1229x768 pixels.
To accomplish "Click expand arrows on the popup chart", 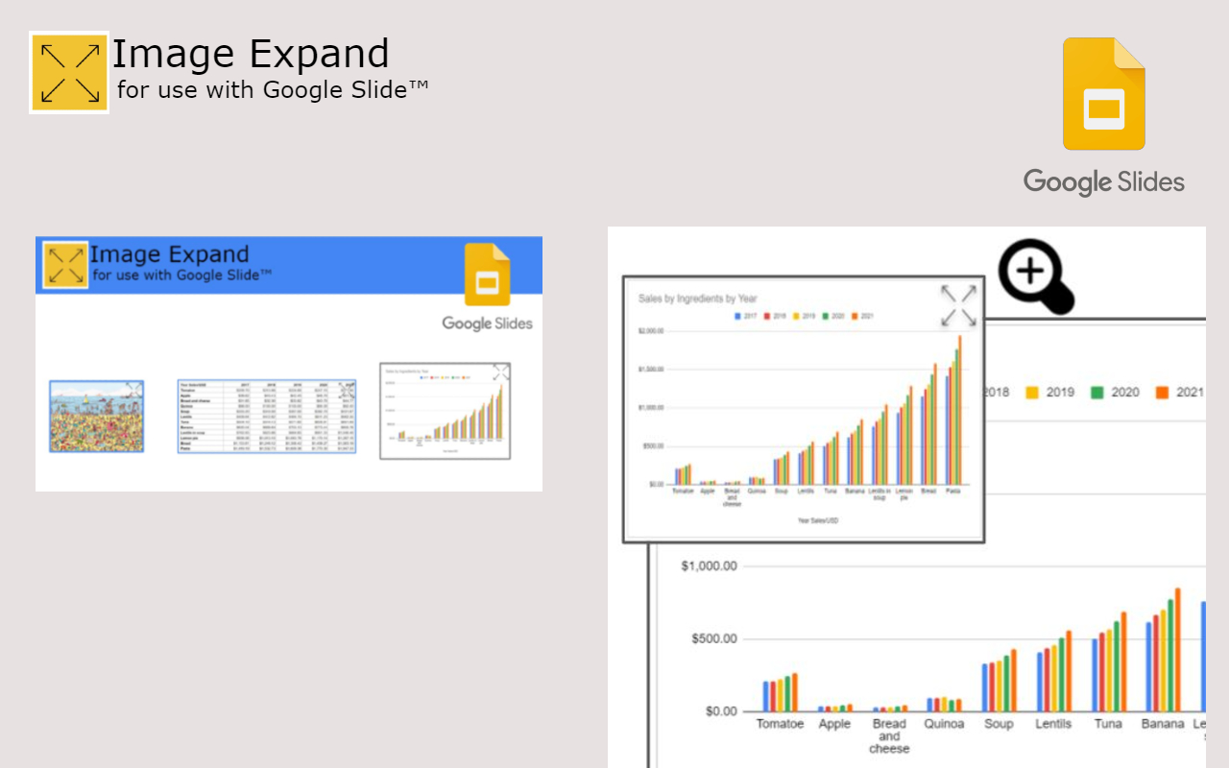I will [x=958, y=305].
